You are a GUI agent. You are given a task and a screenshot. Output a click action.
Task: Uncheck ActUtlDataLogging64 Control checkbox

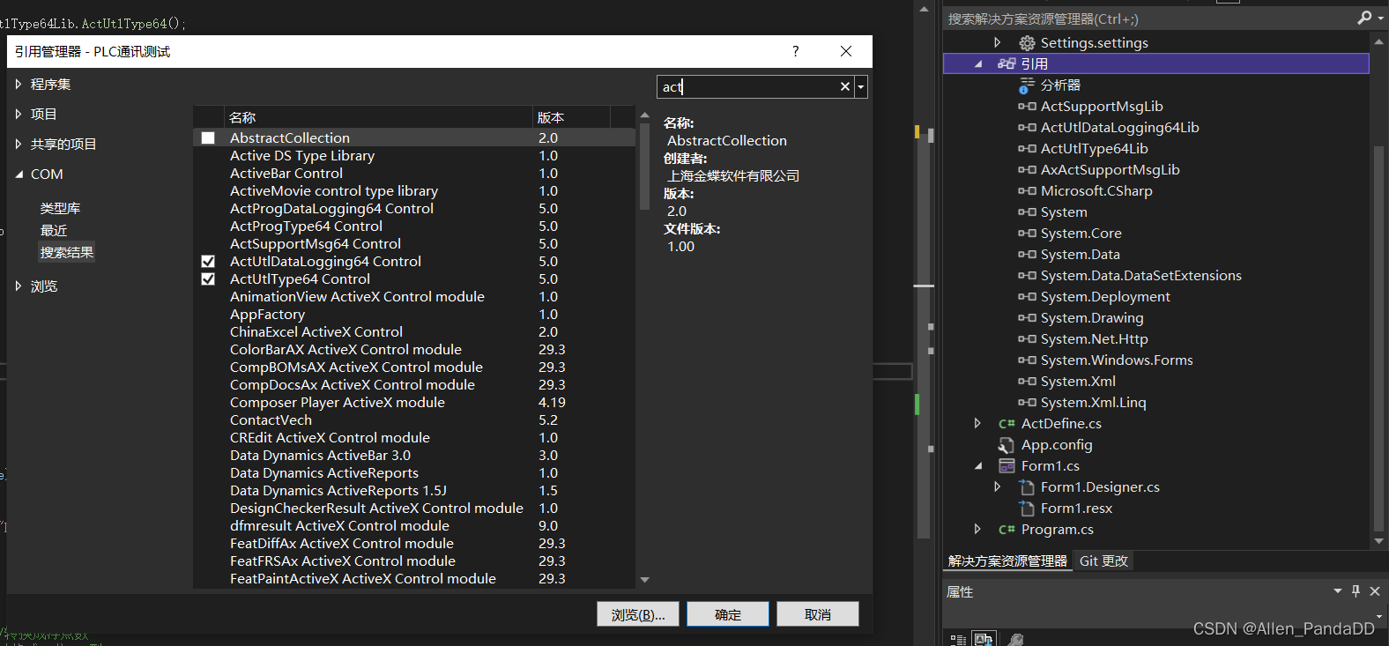(208, 262)
